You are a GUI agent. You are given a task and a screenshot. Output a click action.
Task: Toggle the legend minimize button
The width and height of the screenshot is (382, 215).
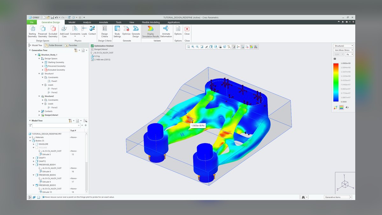(335, 59)
